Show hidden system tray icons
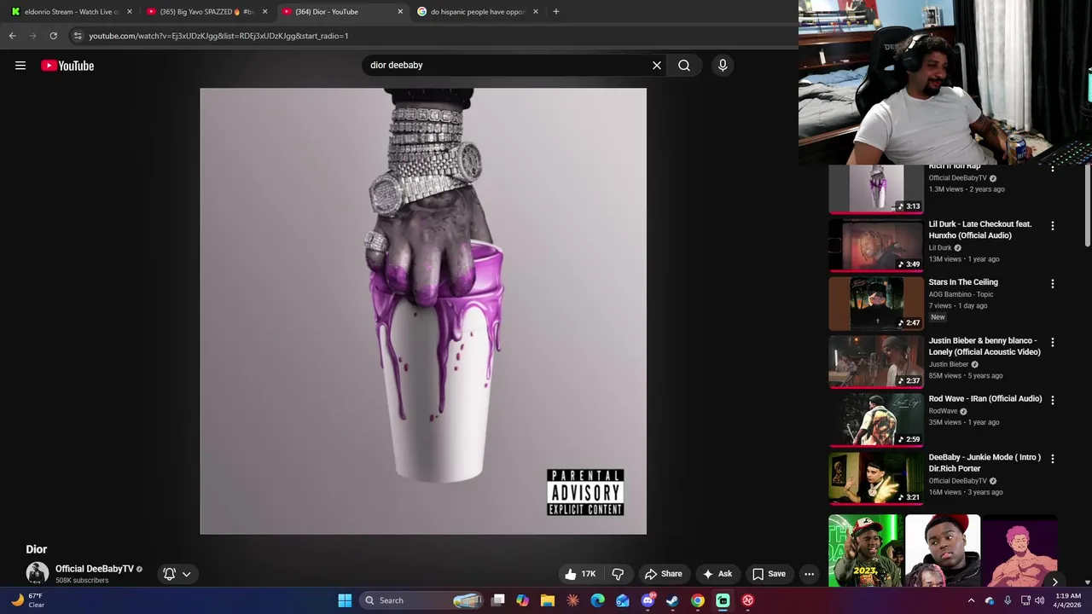Screen dimensions: 1092x614 point(971,600)
